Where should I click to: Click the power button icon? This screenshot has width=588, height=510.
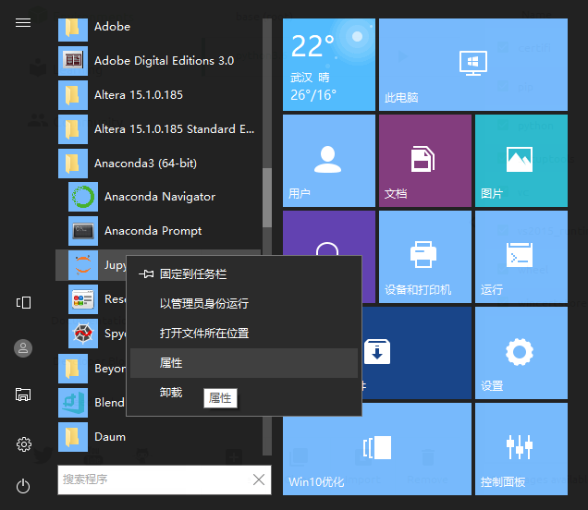tap(23, 486)
